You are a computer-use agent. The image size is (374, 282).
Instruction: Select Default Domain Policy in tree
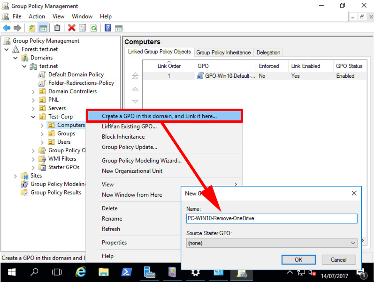[x=76, y=74]
